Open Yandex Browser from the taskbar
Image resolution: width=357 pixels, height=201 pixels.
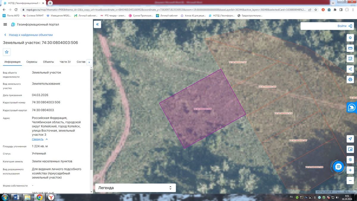[x=51, y=197]
